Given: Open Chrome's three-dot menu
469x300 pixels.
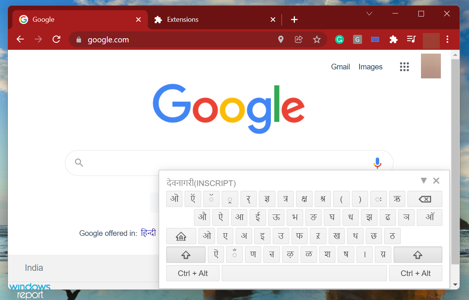Looking at the screenshot, I should pyautogui.click(x=447, y=39).
